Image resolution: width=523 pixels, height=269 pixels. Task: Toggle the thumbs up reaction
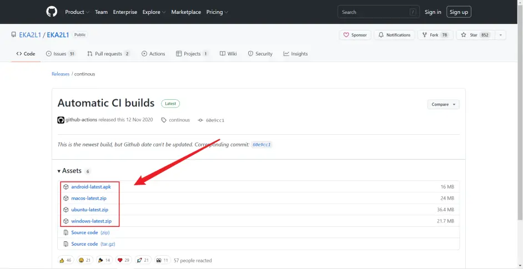(x=66, y=260)
